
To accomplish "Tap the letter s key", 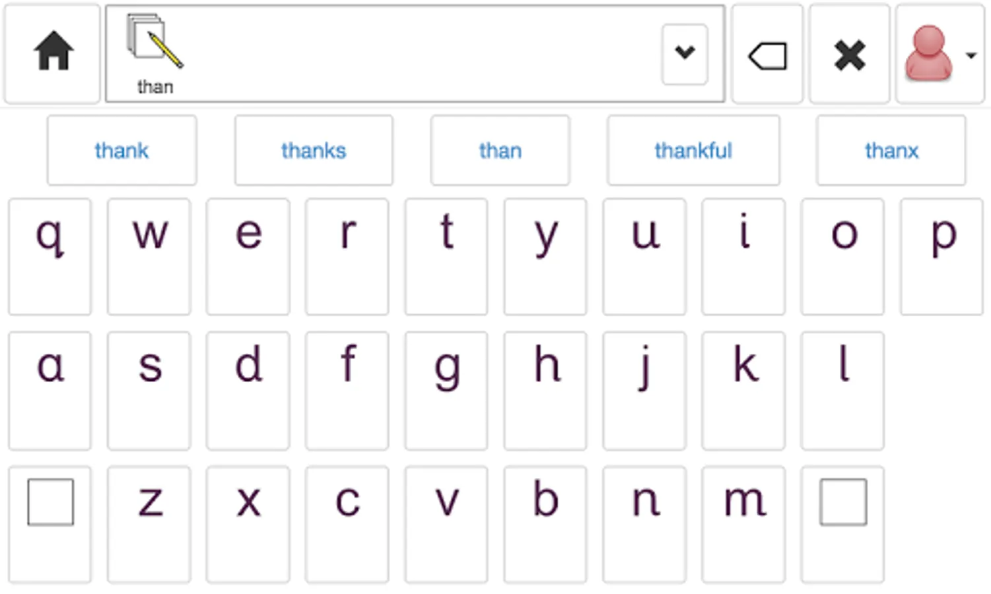I will pyautogui.click(x=149, y=390).
